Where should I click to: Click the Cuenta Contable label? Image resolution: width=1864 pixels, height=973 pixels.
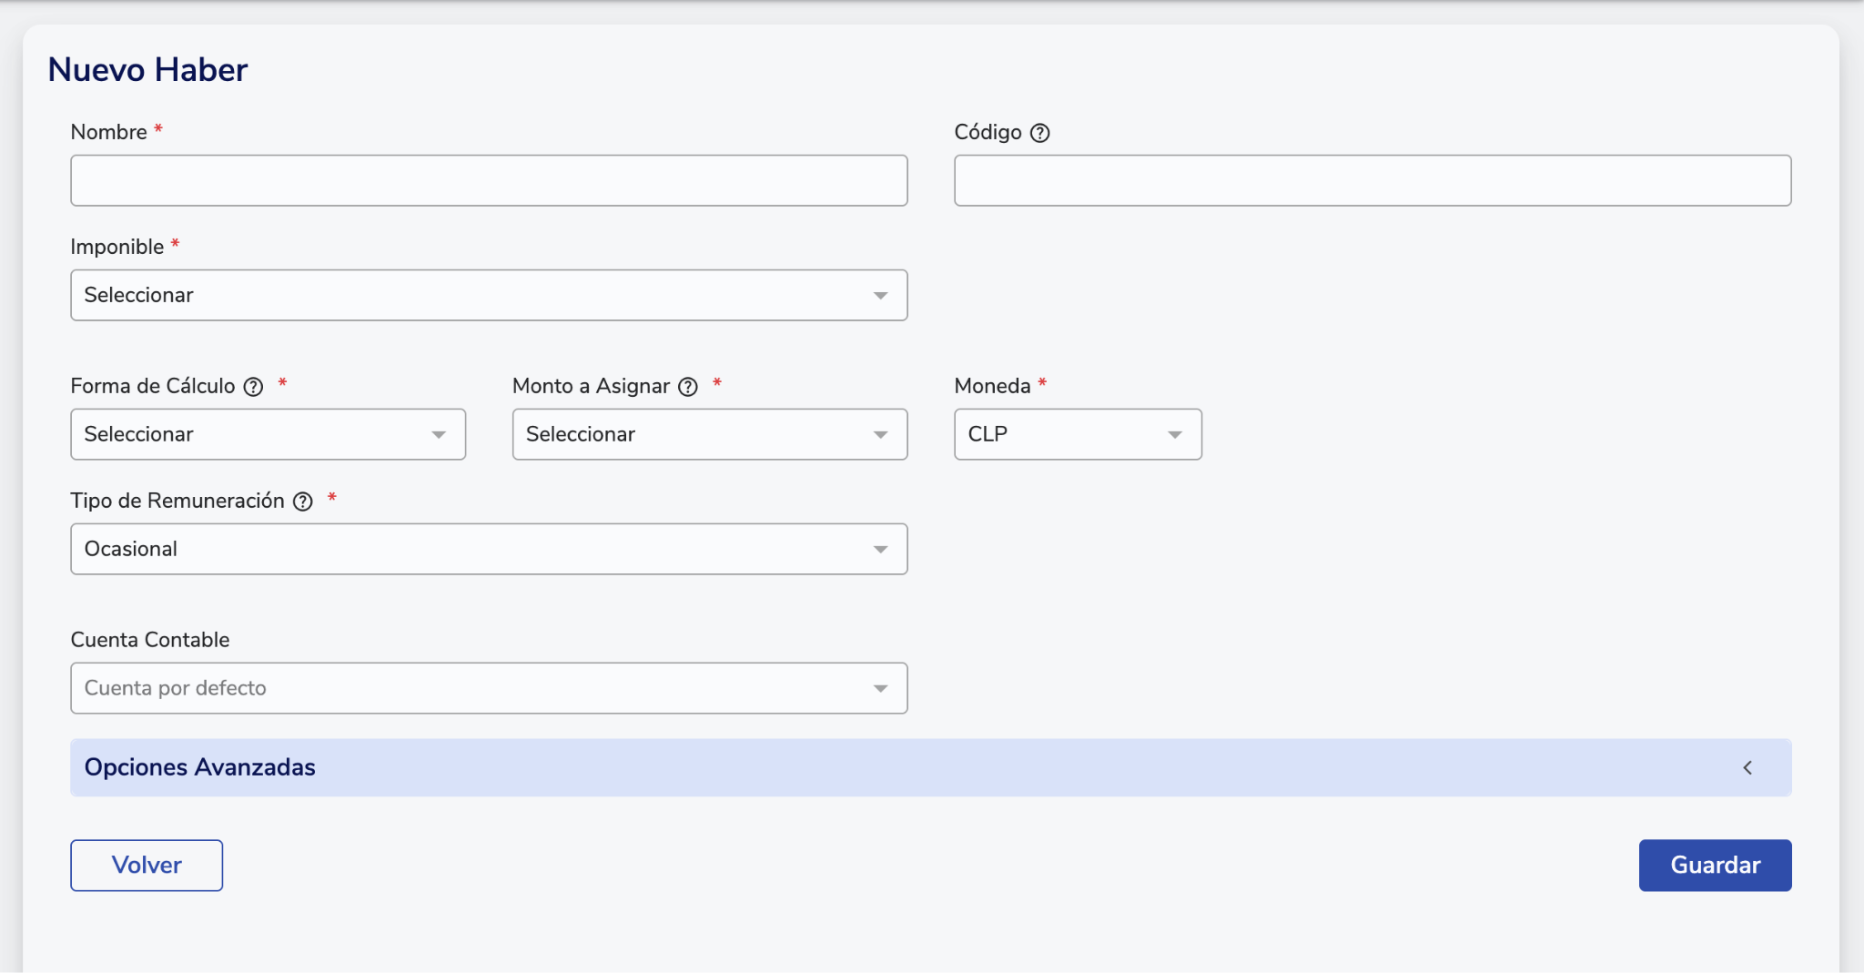[x=150, y=640]
